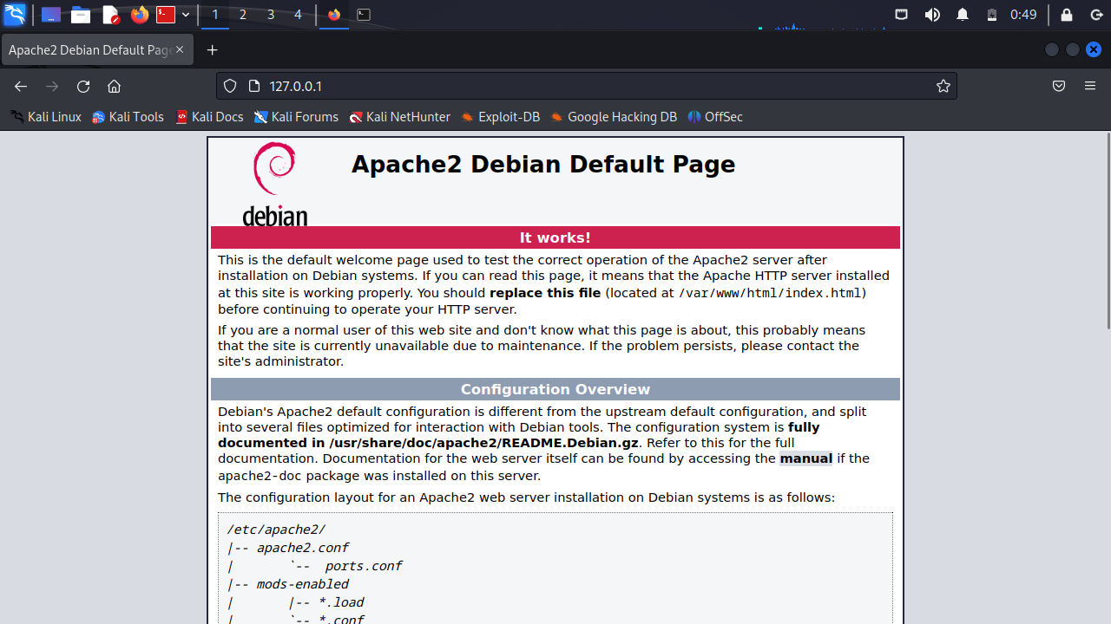1111x624 pixels.
Task: Go to the Firefox home page
Action: 114,86
